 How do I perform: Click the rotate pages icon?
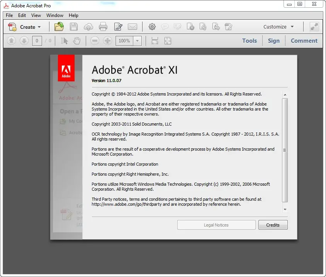tap(203, 27)
